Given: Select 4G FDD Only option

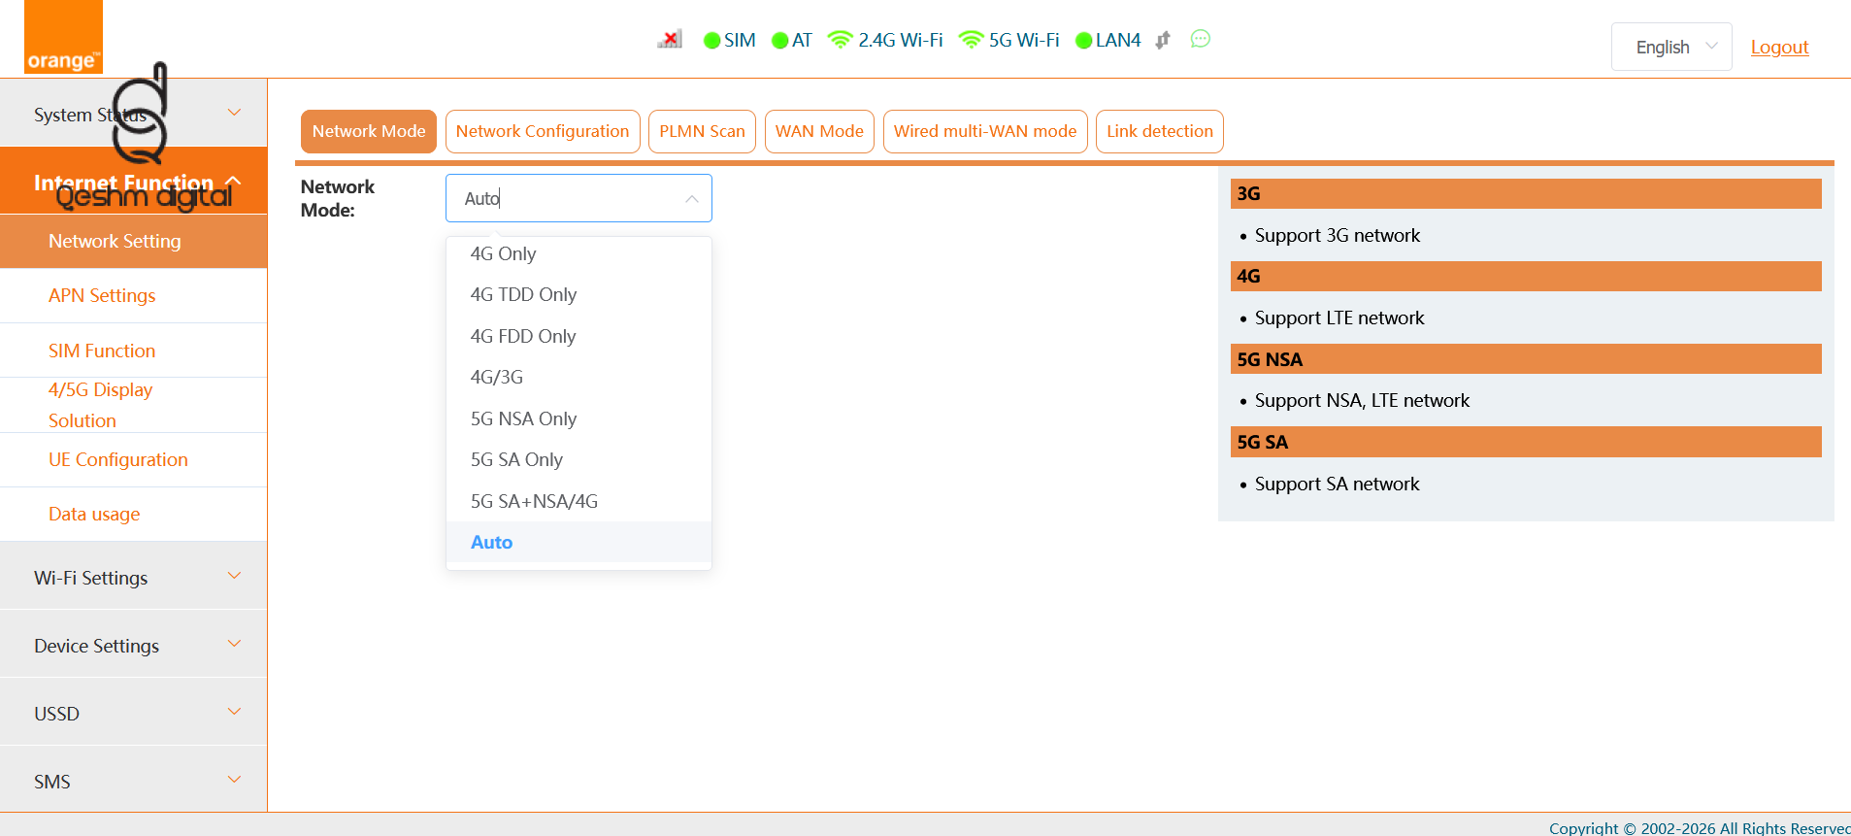Looking at the screenshot, I should [578, 336].
